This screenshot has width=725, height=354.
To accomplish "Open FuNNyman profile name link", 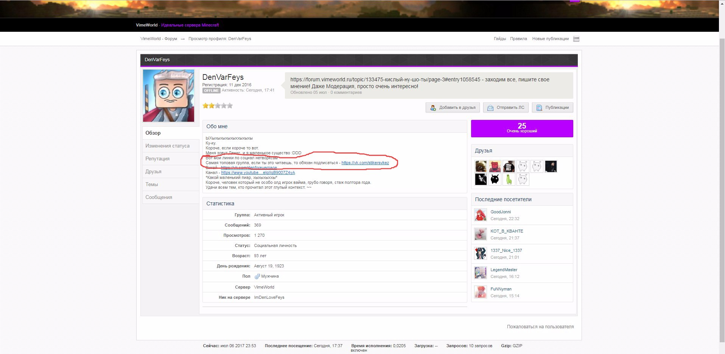I will [501, 289].
